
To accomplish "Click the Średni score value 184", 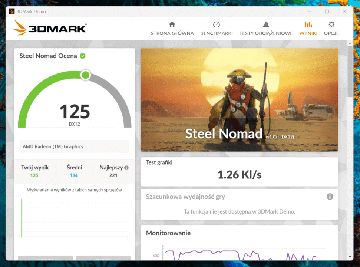I will [74, 175].
